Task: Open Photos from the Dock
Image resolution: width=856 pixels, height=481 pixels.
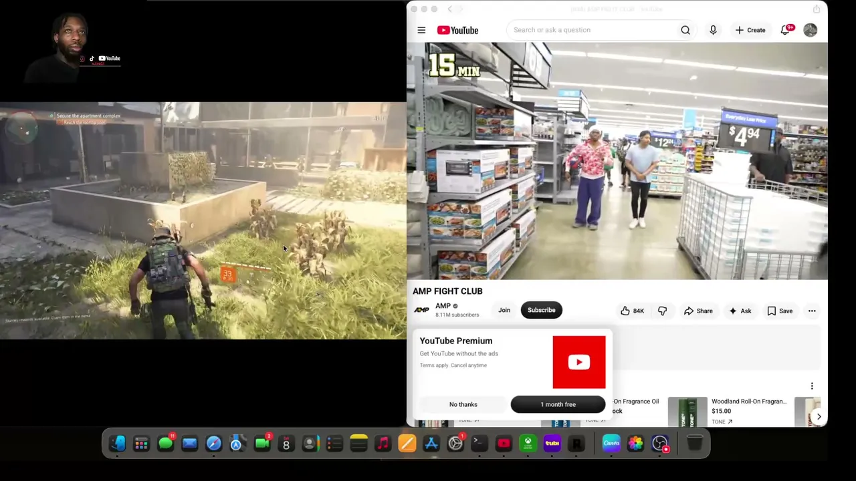Action: click(x=635, y=443)
